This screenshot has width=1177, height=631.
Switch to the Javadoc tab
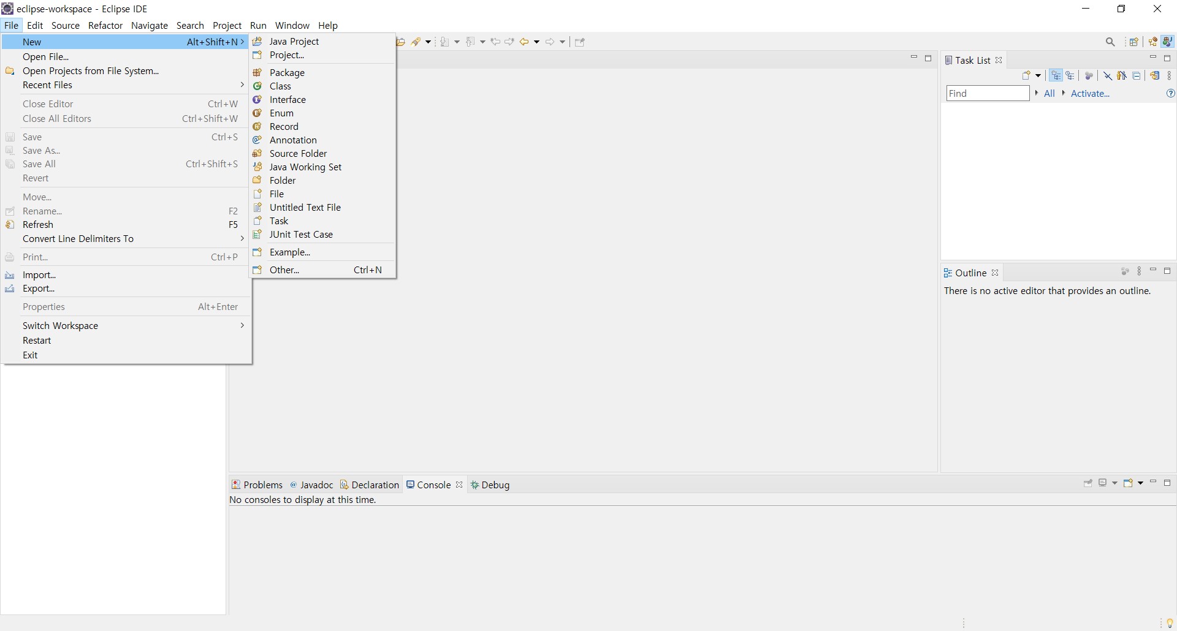tap(311, 485)
